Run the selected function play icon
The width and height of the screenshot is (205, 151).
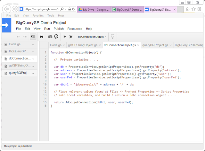(x=65, y=37)
